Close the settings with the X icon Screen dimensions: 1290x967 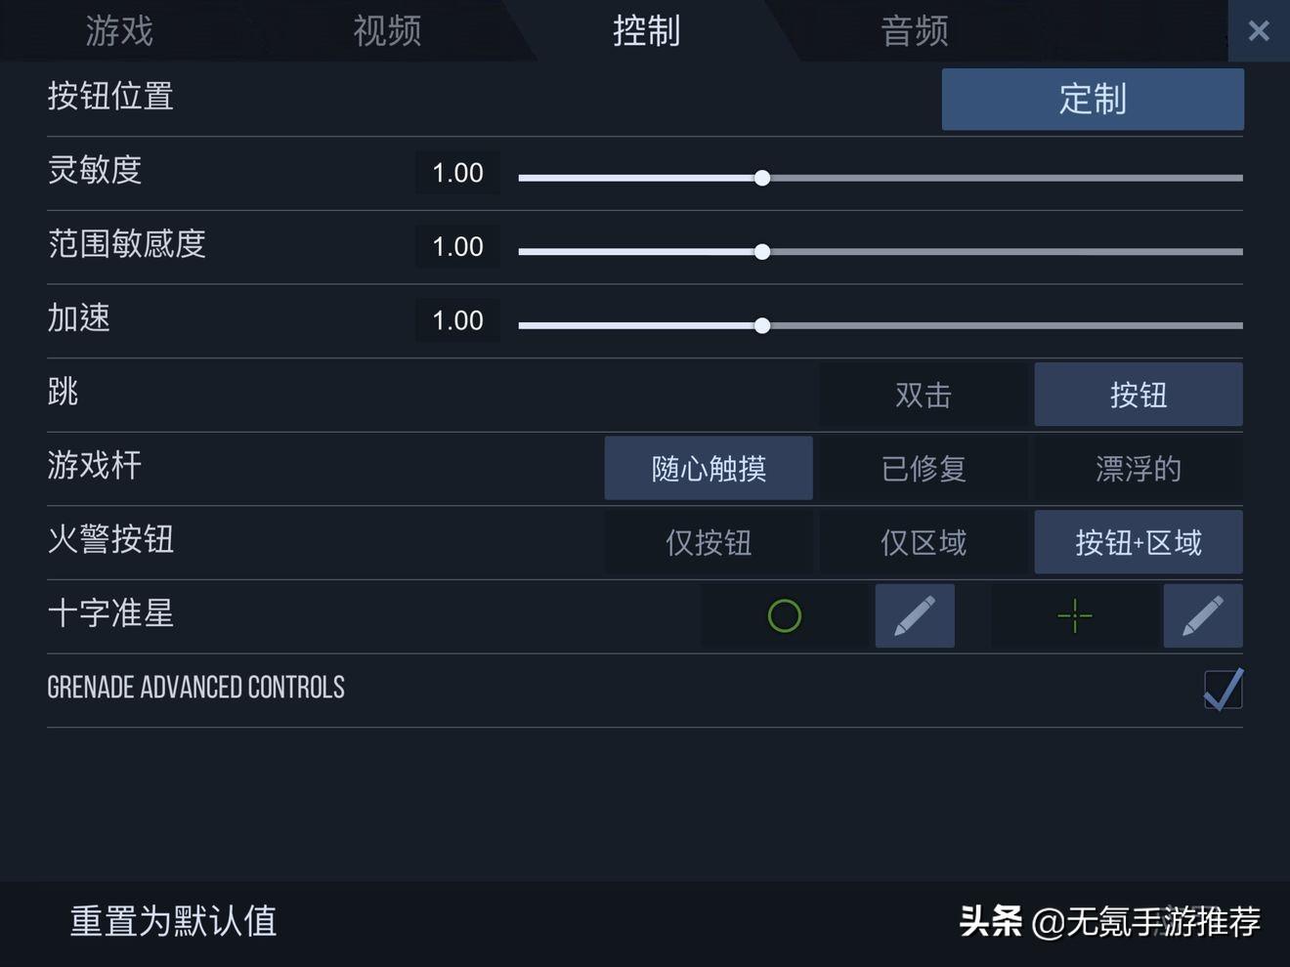click(x=1259, y=31)
